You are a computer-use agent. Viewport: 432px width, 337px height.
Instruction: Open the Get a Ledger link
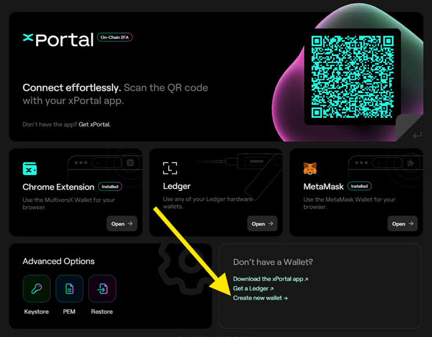[253, 288]
